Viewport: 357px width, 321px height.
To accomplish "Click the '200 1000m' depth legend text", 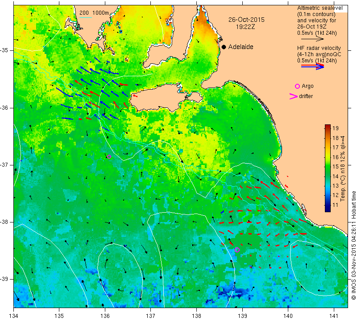I will pos(94,13).
